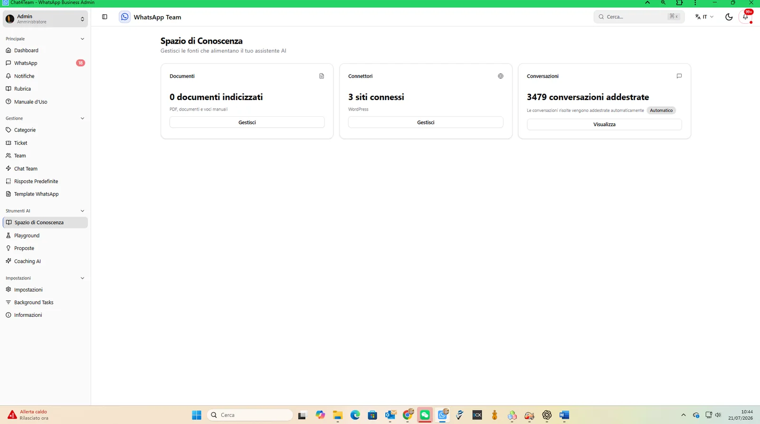
Task: Click the WhatsApp Team logo icon
Action: tap(124, 17)
